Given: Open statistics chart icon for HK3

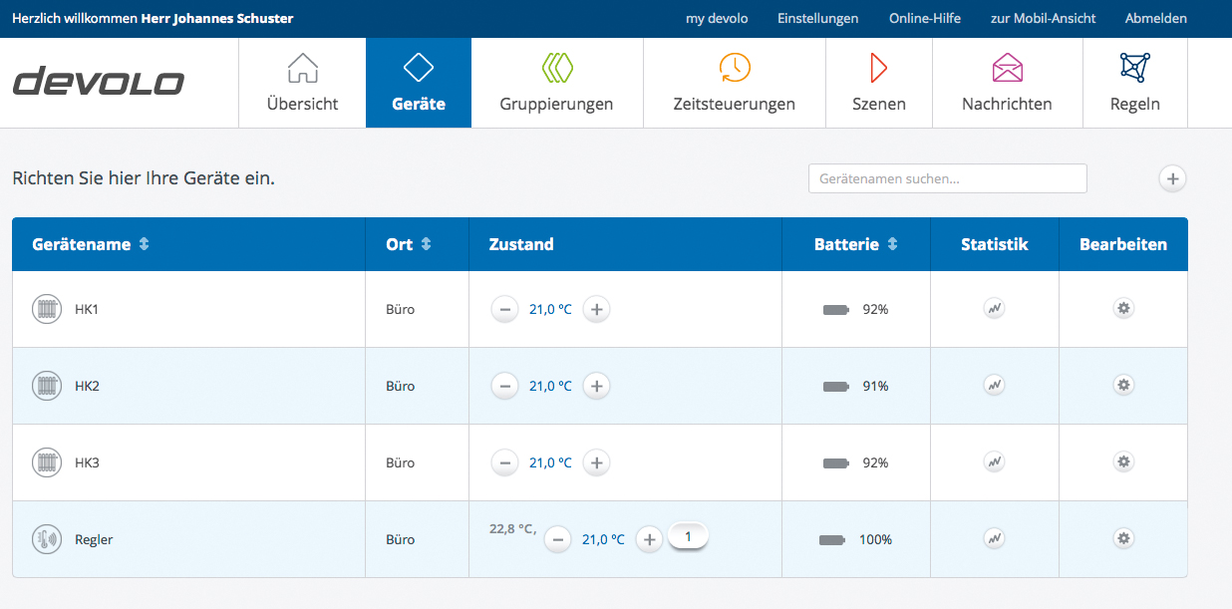Looking at the screenshot, I should click(993, 462).
